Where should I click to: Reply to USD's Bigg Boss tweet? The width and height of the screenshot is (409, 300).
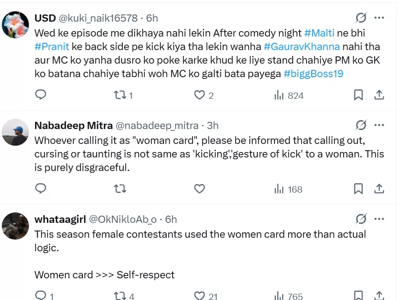[x=41, y=95]
